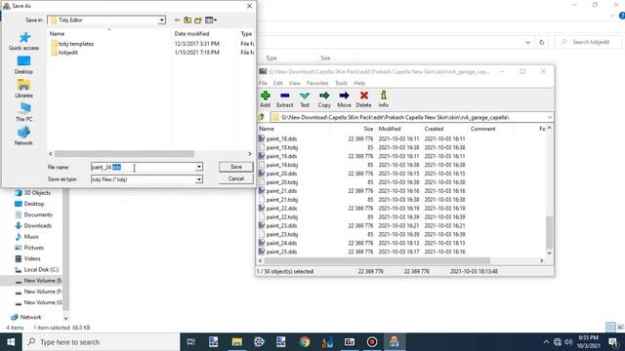The width and height of the screenshot is (625, 351).
Task: Open the Favorites menu in 7-Zip
Action: point(317,83)
